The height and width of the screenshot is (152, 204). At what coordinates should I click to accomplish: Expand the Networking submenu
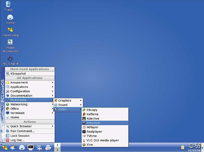tap(30, 104)
